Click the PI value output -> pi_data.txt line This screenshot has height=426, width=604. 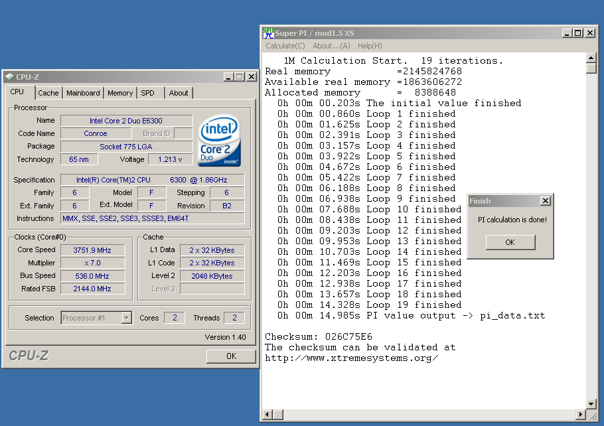click(411, 315)
